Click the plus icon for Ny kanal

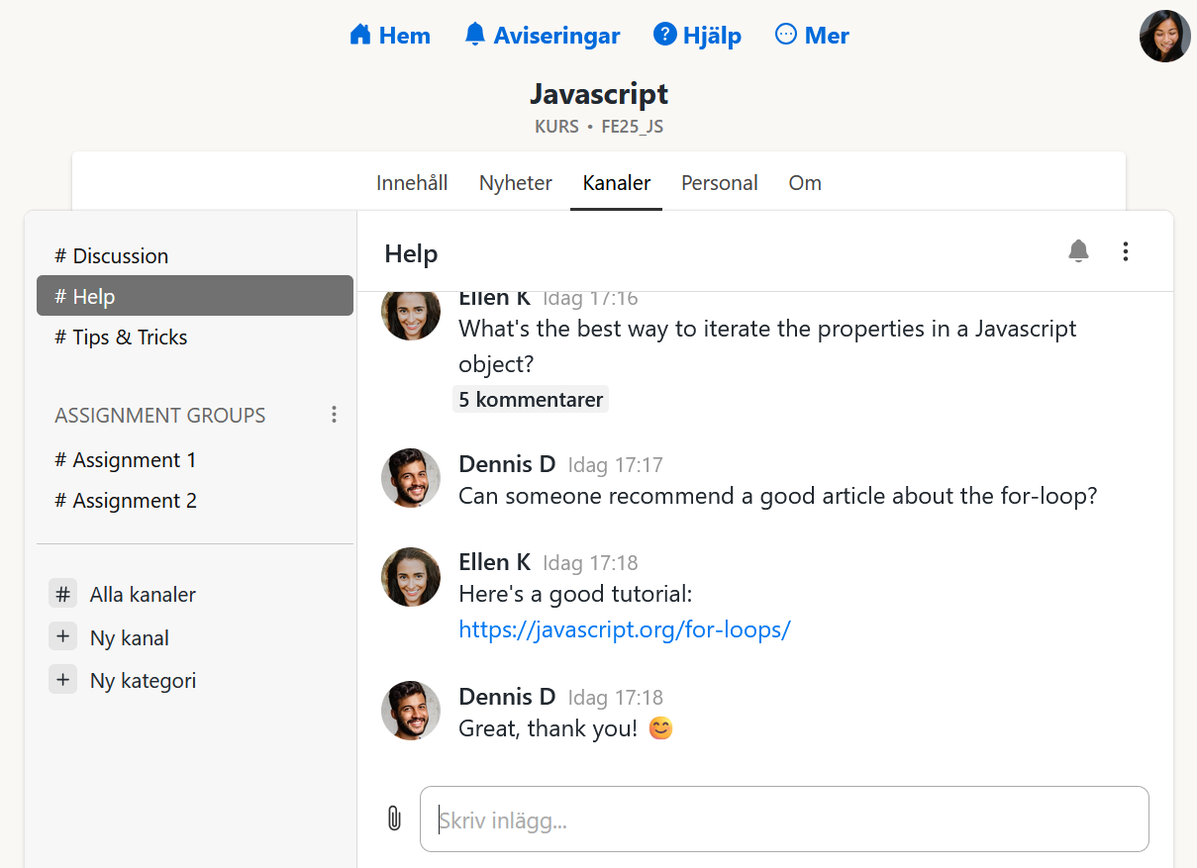pos(63,637)
